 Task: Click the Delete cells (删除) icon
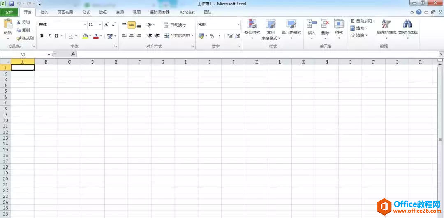[325, 24]
